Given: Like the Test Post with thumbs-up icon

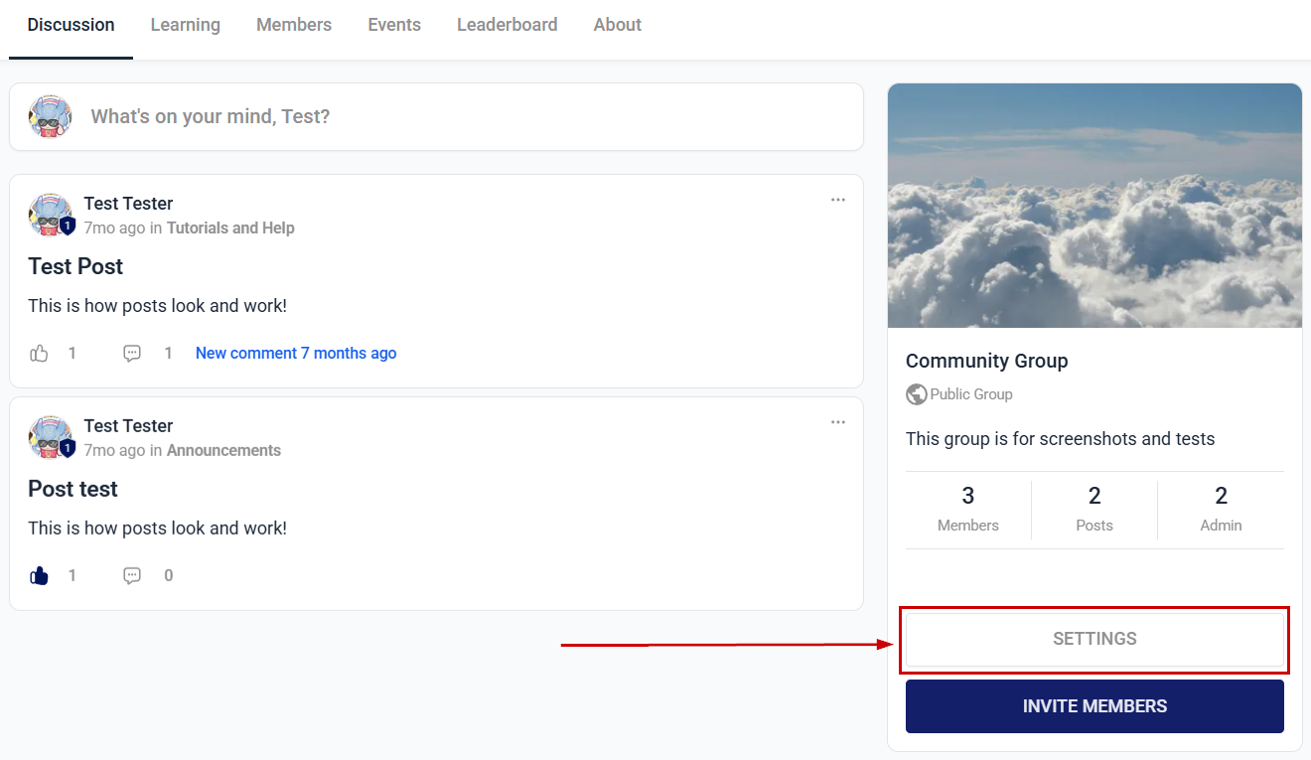Looking at the screenshot, I should tap(39, 353).
